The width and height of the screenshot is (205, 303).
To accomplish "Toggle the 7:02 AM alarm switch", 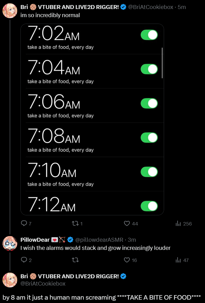I will (x=149, y=35).
